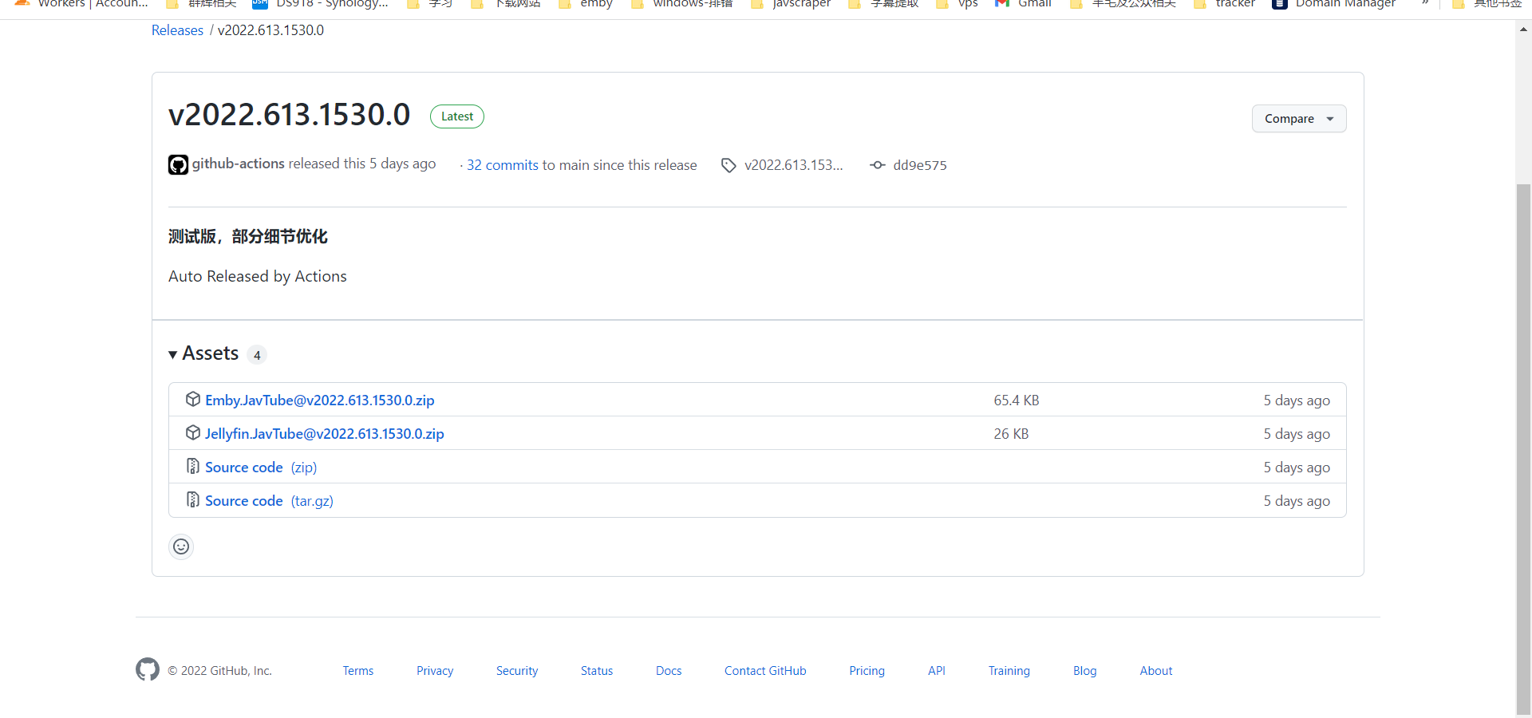Viewport: 1532px width, 718px height.
Task: Click the tag icon next to v2022.613.153...
Action: (728, 165)
